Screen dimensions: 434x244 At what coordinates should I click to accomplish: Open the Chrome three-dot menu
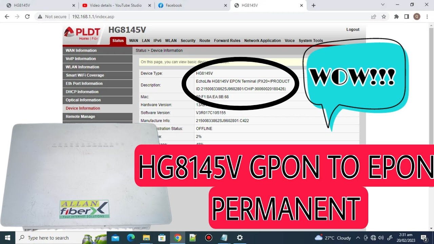[x=427, y=16]
